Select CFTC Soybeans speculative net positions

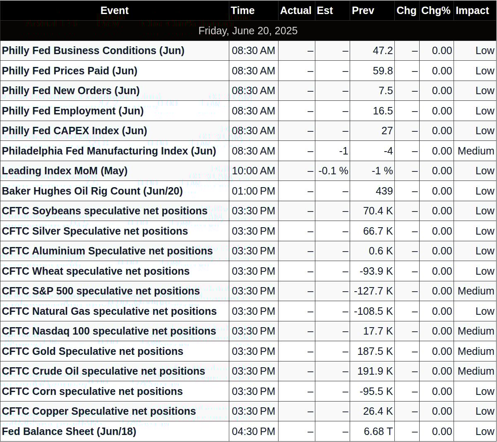coord(105,211)
